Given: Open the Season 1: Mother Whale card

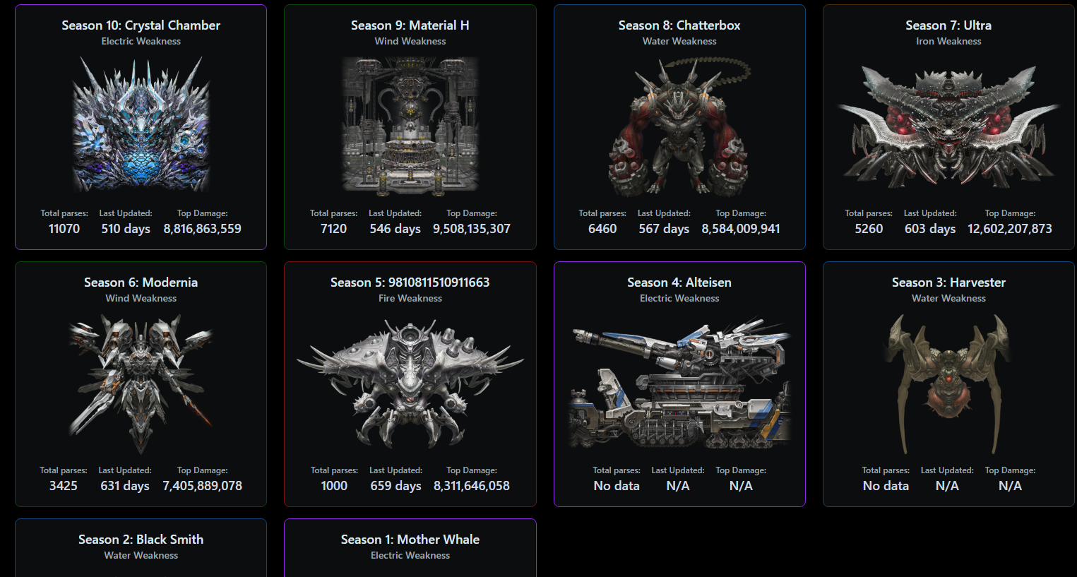Looking at the screenshot, I should [410, 548].
